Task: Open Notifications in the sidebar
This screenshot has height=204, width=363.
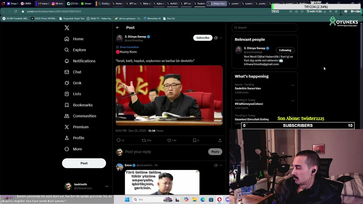Action: [80, 61]
